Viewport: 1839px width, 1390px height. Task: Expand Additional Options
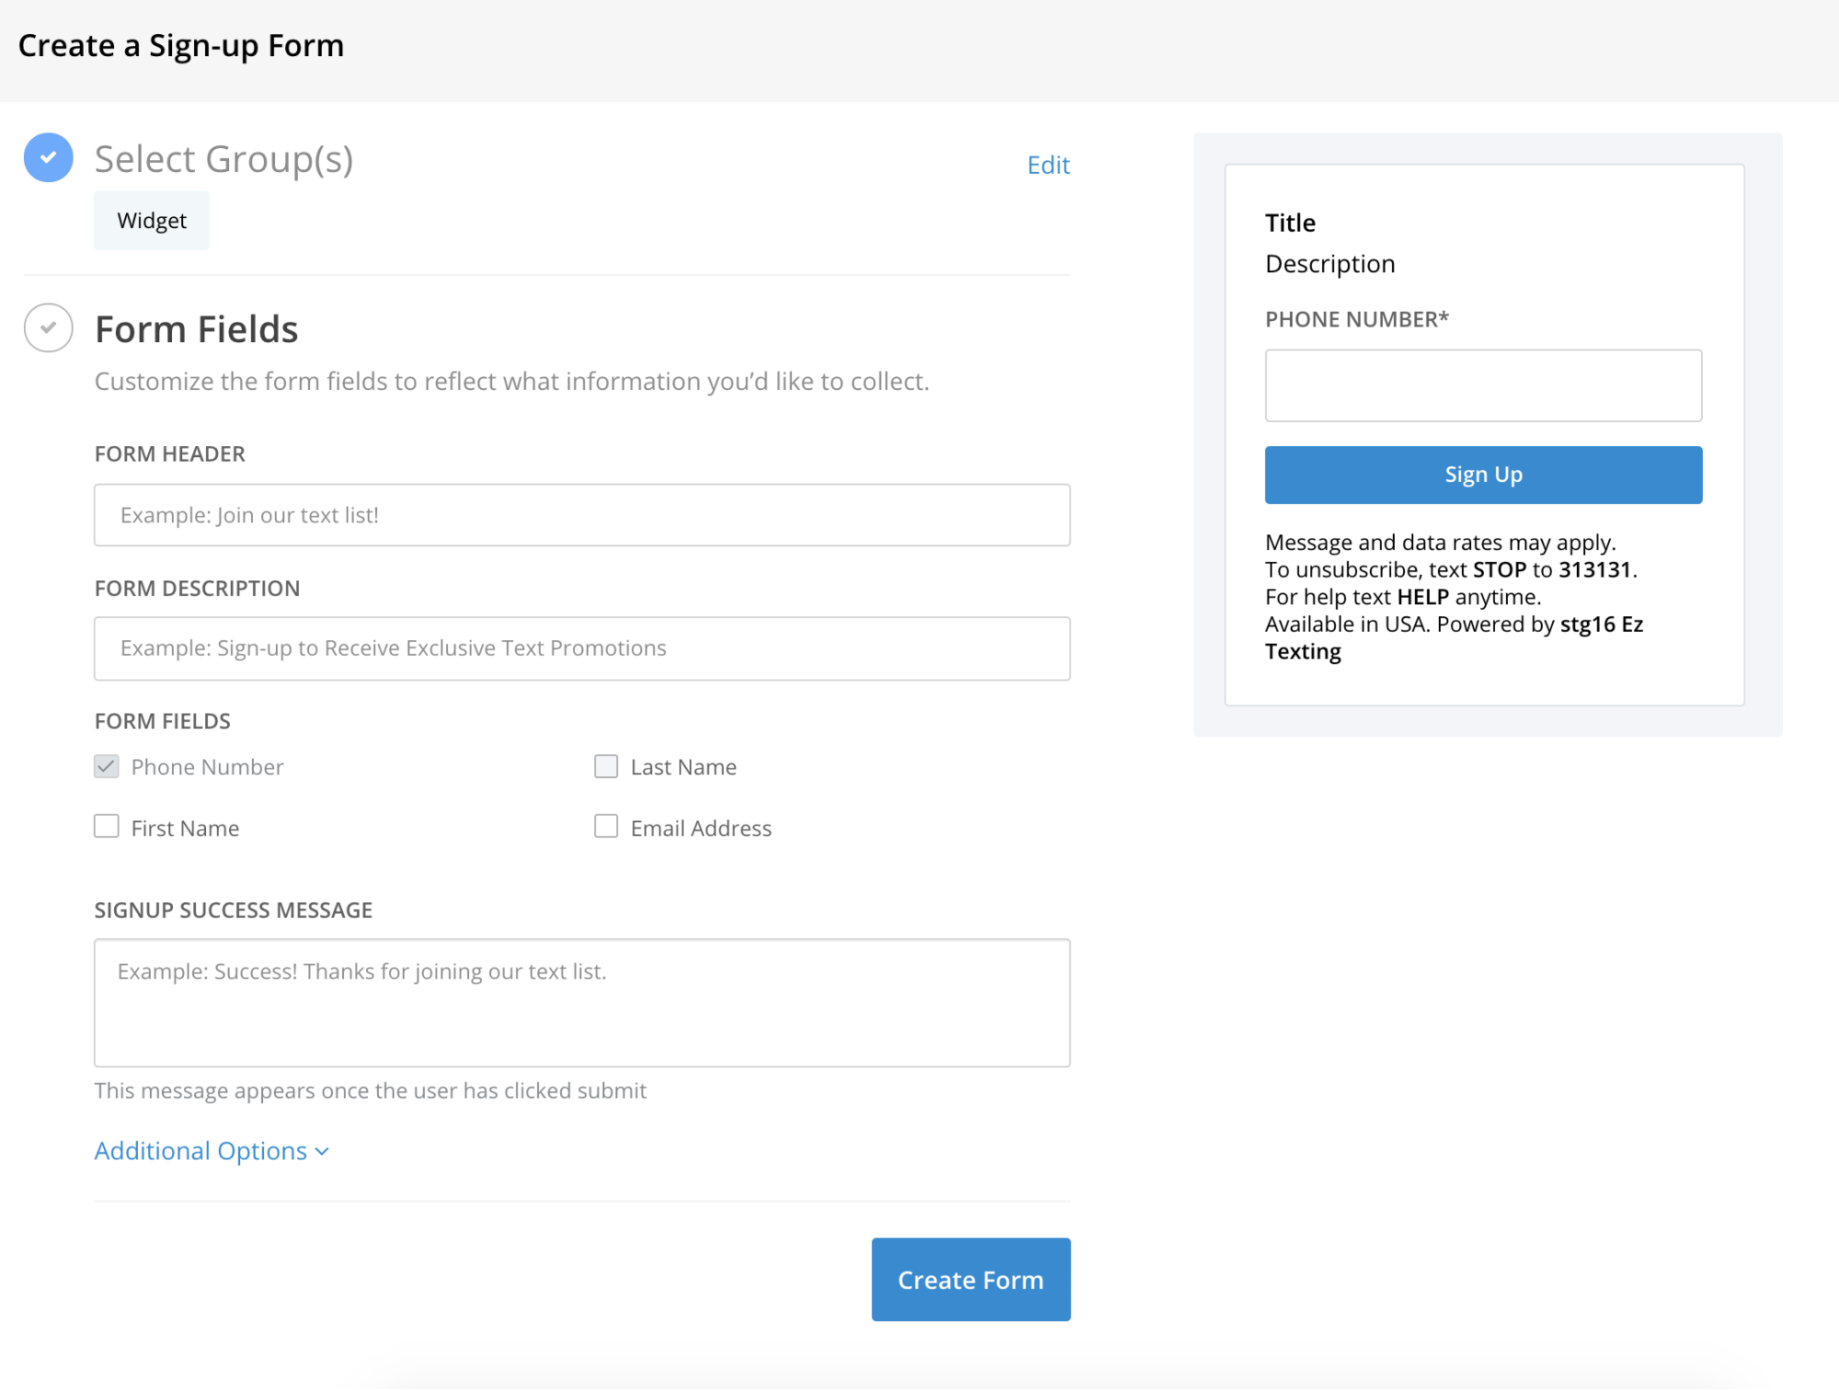201,1150
